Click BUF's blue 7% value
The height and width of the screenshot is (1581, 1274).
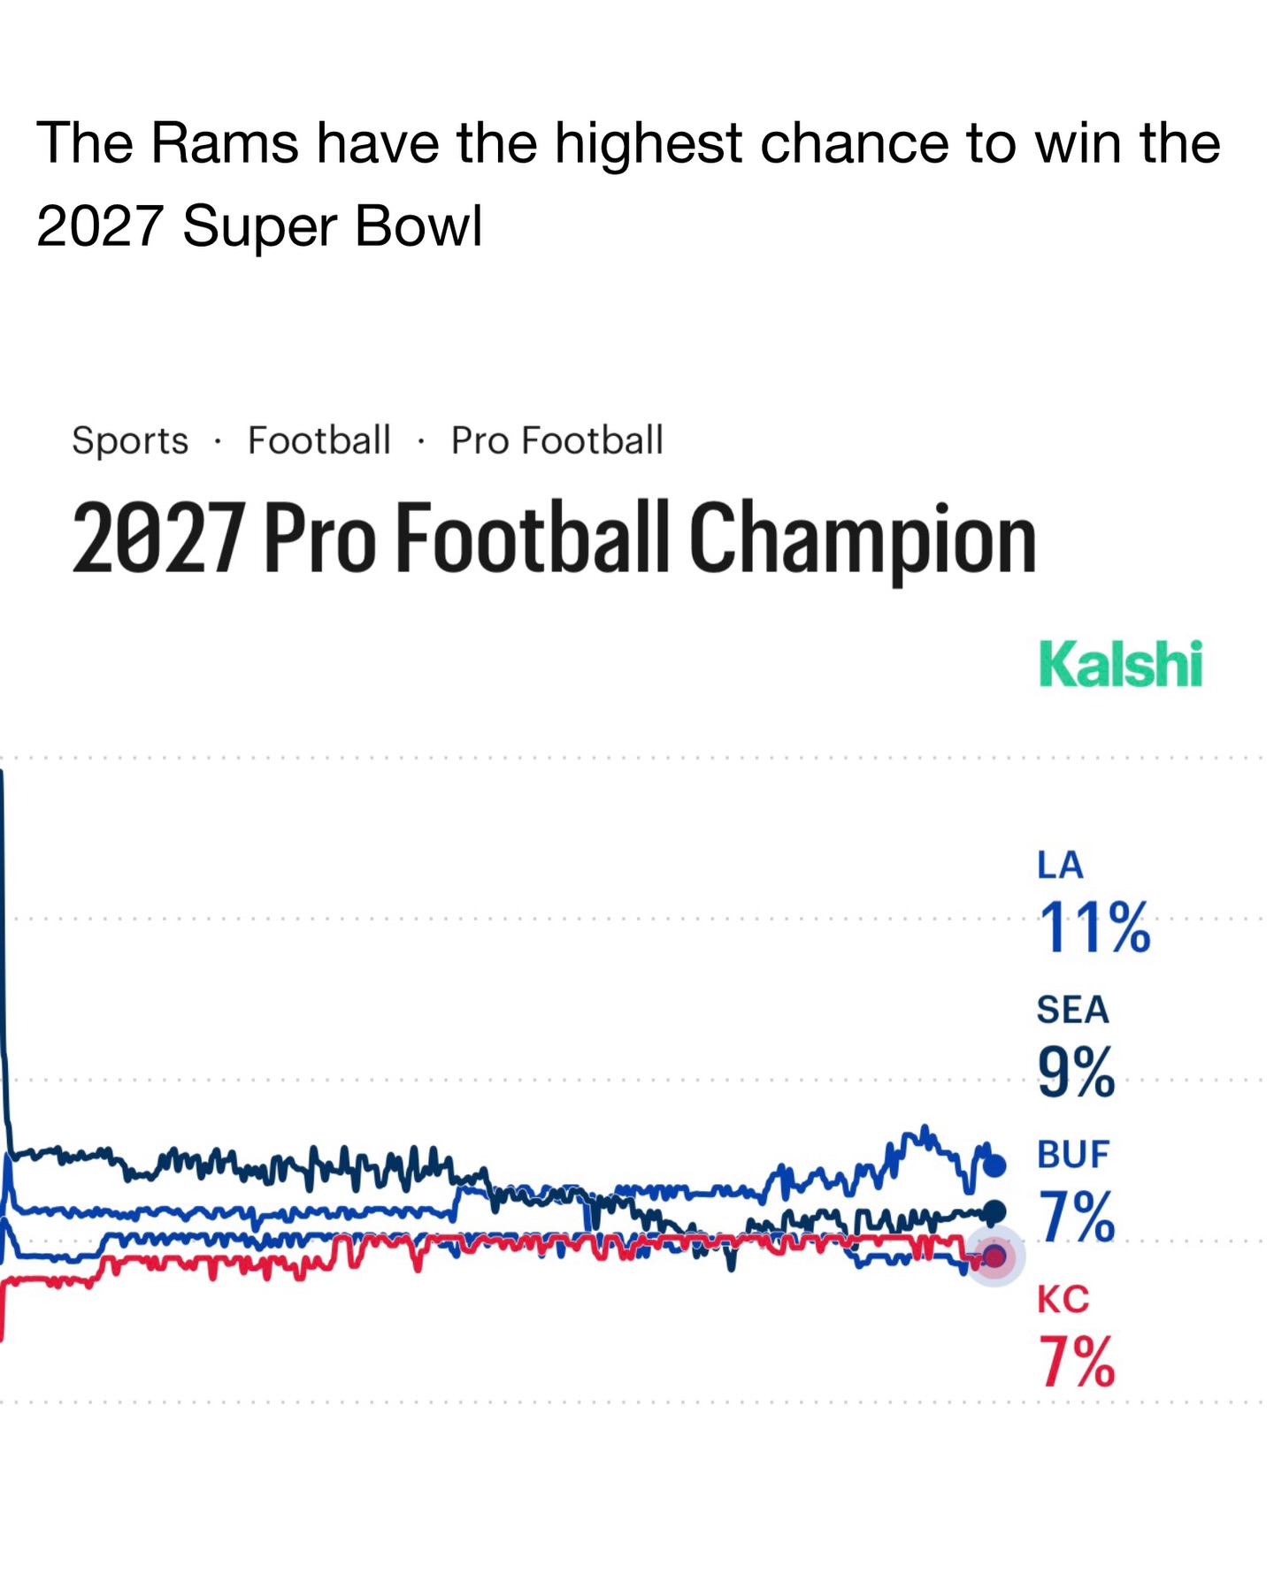[1076, 1218]
